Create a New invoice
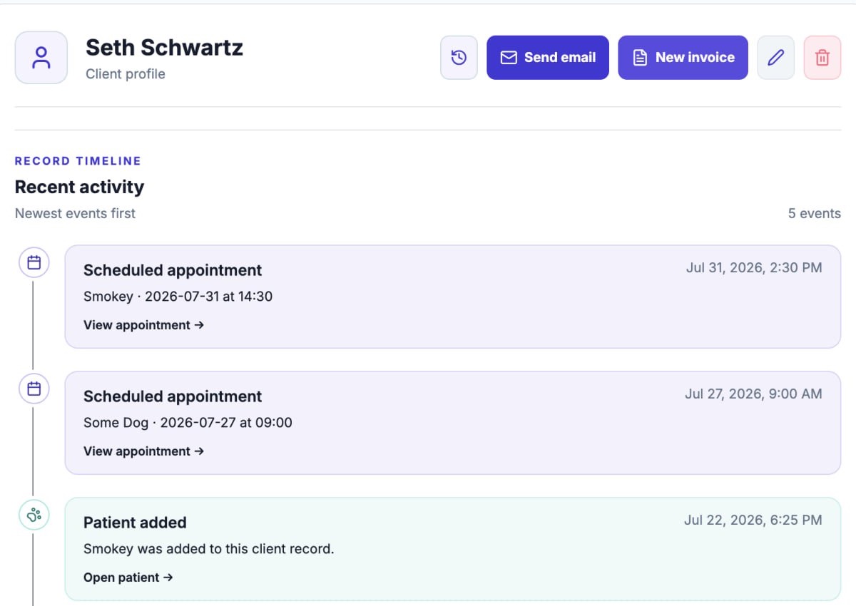 coord(683,58)
